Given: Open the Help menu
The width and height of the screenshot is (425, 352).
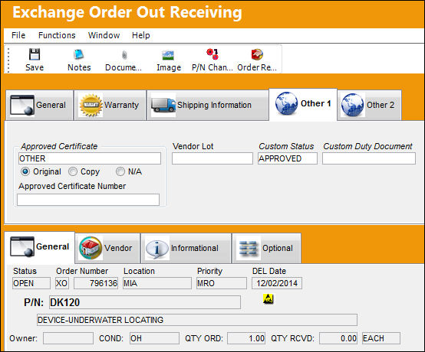Looking at the screenshot, I should (x=140, y=35).
